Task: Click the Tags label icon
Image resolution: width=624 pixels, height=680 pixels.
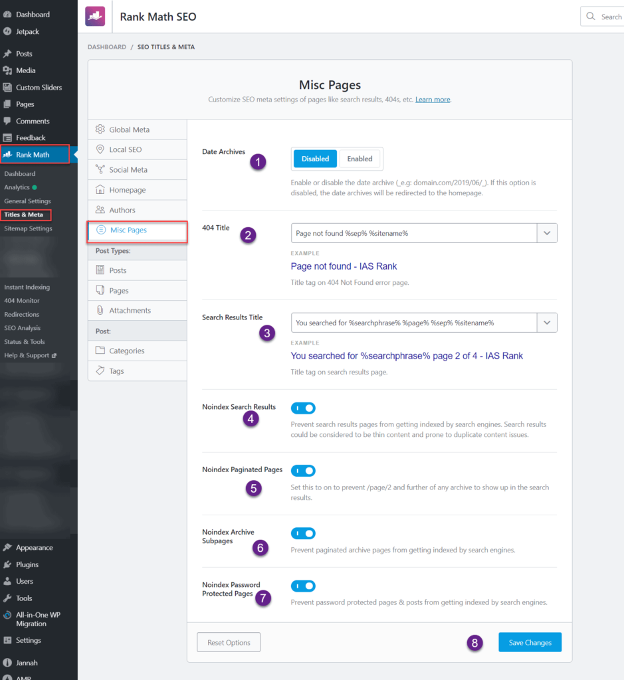Action: (100, 371)
